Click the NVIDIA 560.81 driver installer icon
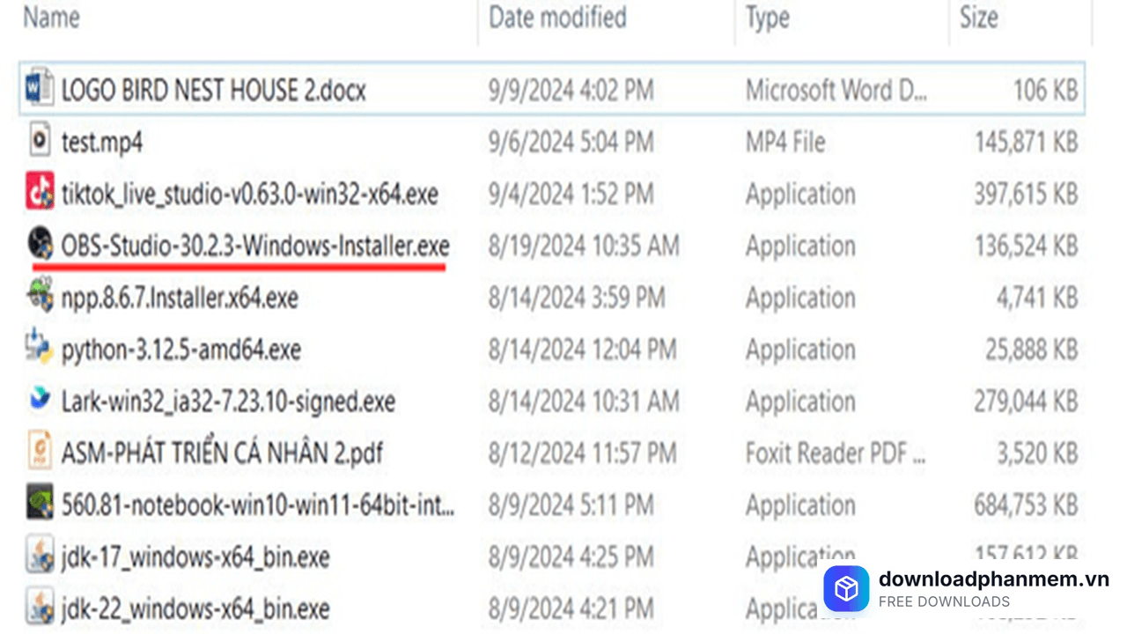 tap(40, 505)
